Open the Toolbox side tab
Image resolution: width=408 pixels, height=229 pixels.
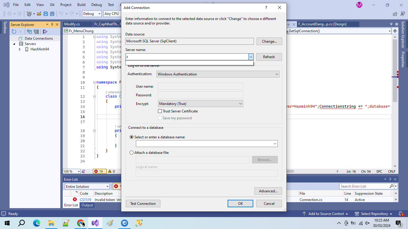pos(4,27)
